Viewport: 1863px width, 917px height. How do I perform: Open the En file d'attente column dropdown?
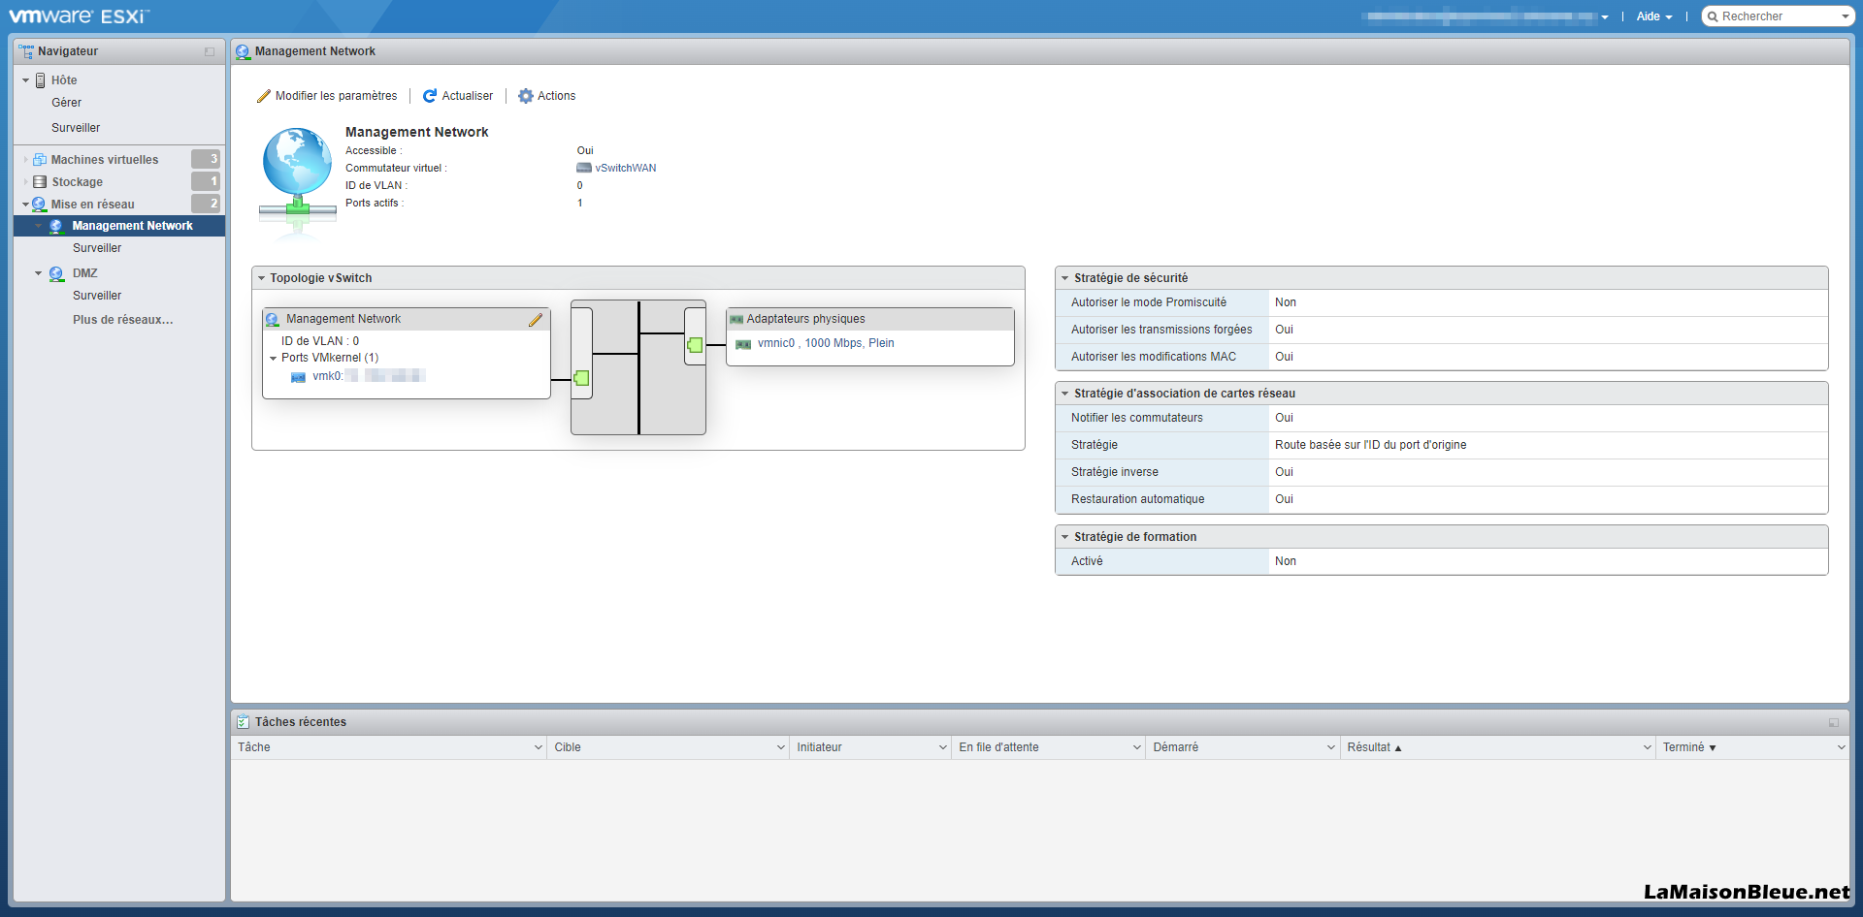[1137, 747]
